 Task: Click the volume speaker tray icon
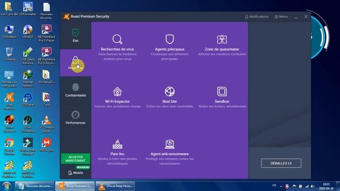point(312,186)
